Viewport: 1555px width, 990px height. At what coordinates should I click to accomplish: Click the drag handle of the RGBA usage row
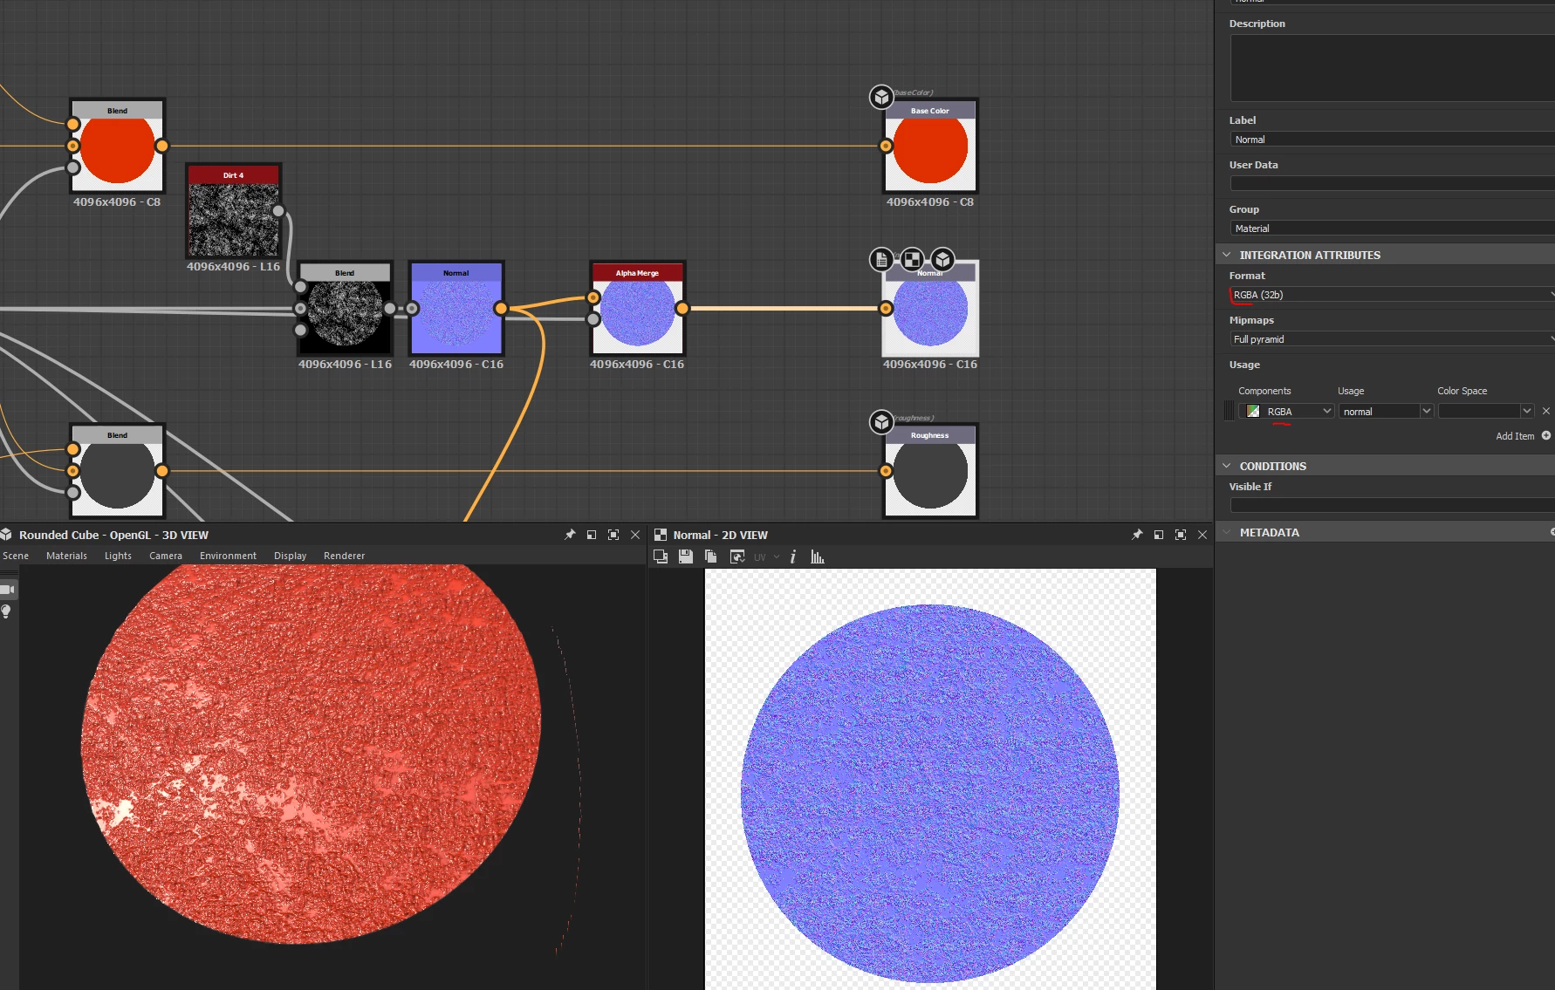1230,411
